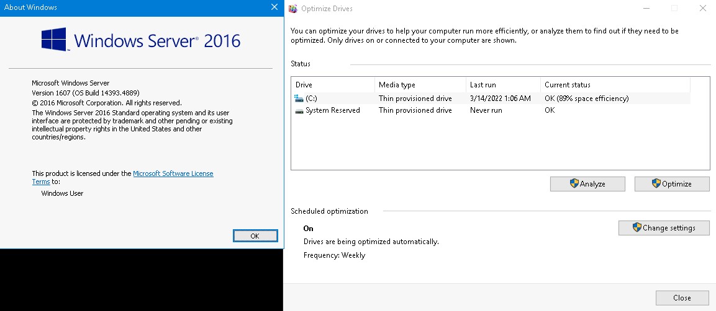Click the System Reserved drive icon

pyautogui.click(x=299, y=111)
